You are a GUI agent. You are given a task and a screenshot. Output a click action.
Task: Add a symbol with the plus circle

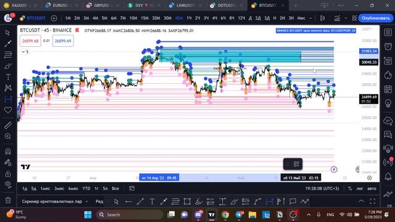pos(54,18)
